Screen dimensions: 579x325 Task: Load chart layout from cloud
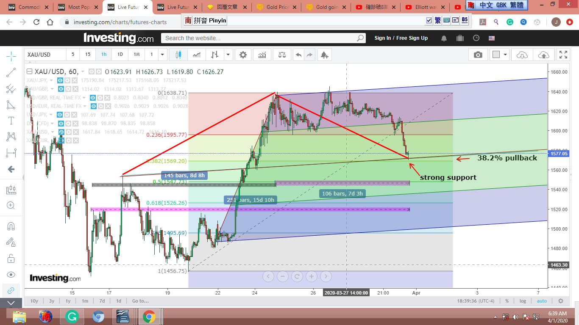[522, 55]
